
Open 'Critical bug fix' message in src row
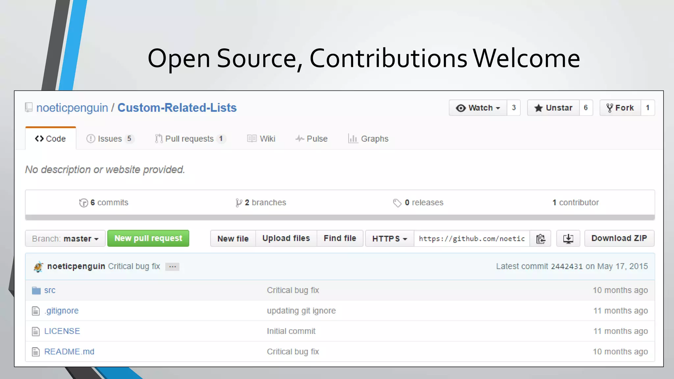coord(293,290)
